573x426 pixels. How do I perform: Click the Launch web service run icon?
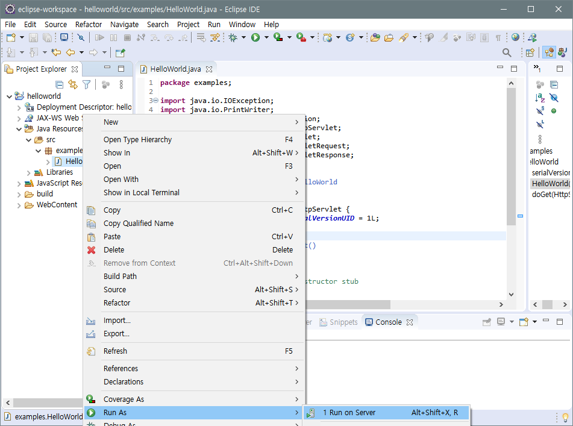point(533,37)
